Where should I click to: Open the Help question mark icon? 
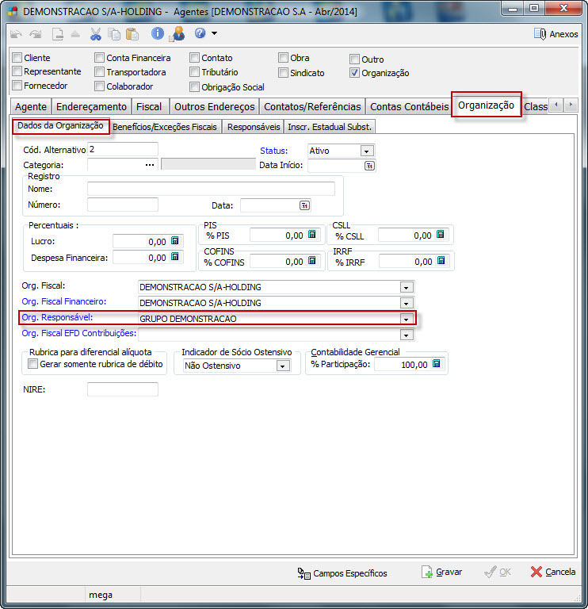pyautogui.click(x=200, y=33)
